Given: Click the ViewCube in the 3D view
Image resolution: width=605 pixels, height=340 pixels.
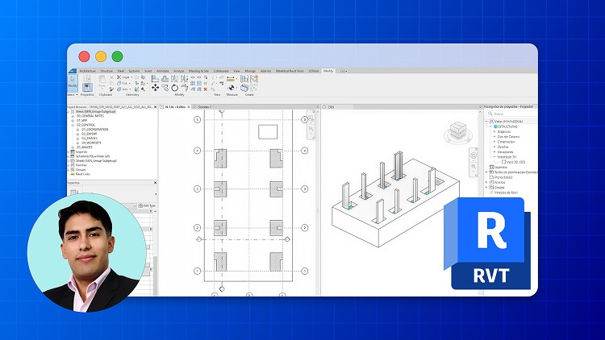Looking at the screenshot, I should click(458, 131).
